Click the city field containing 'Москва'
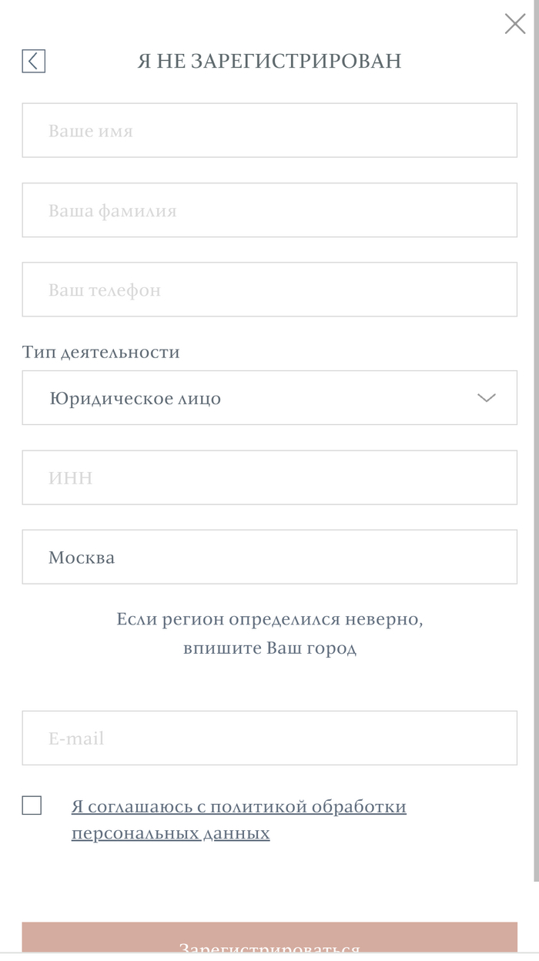This screenshot has width=539, height=961. coord(269,557)
